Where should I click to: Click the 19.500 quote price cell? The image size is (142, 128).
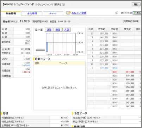click(x=115, y=33)
